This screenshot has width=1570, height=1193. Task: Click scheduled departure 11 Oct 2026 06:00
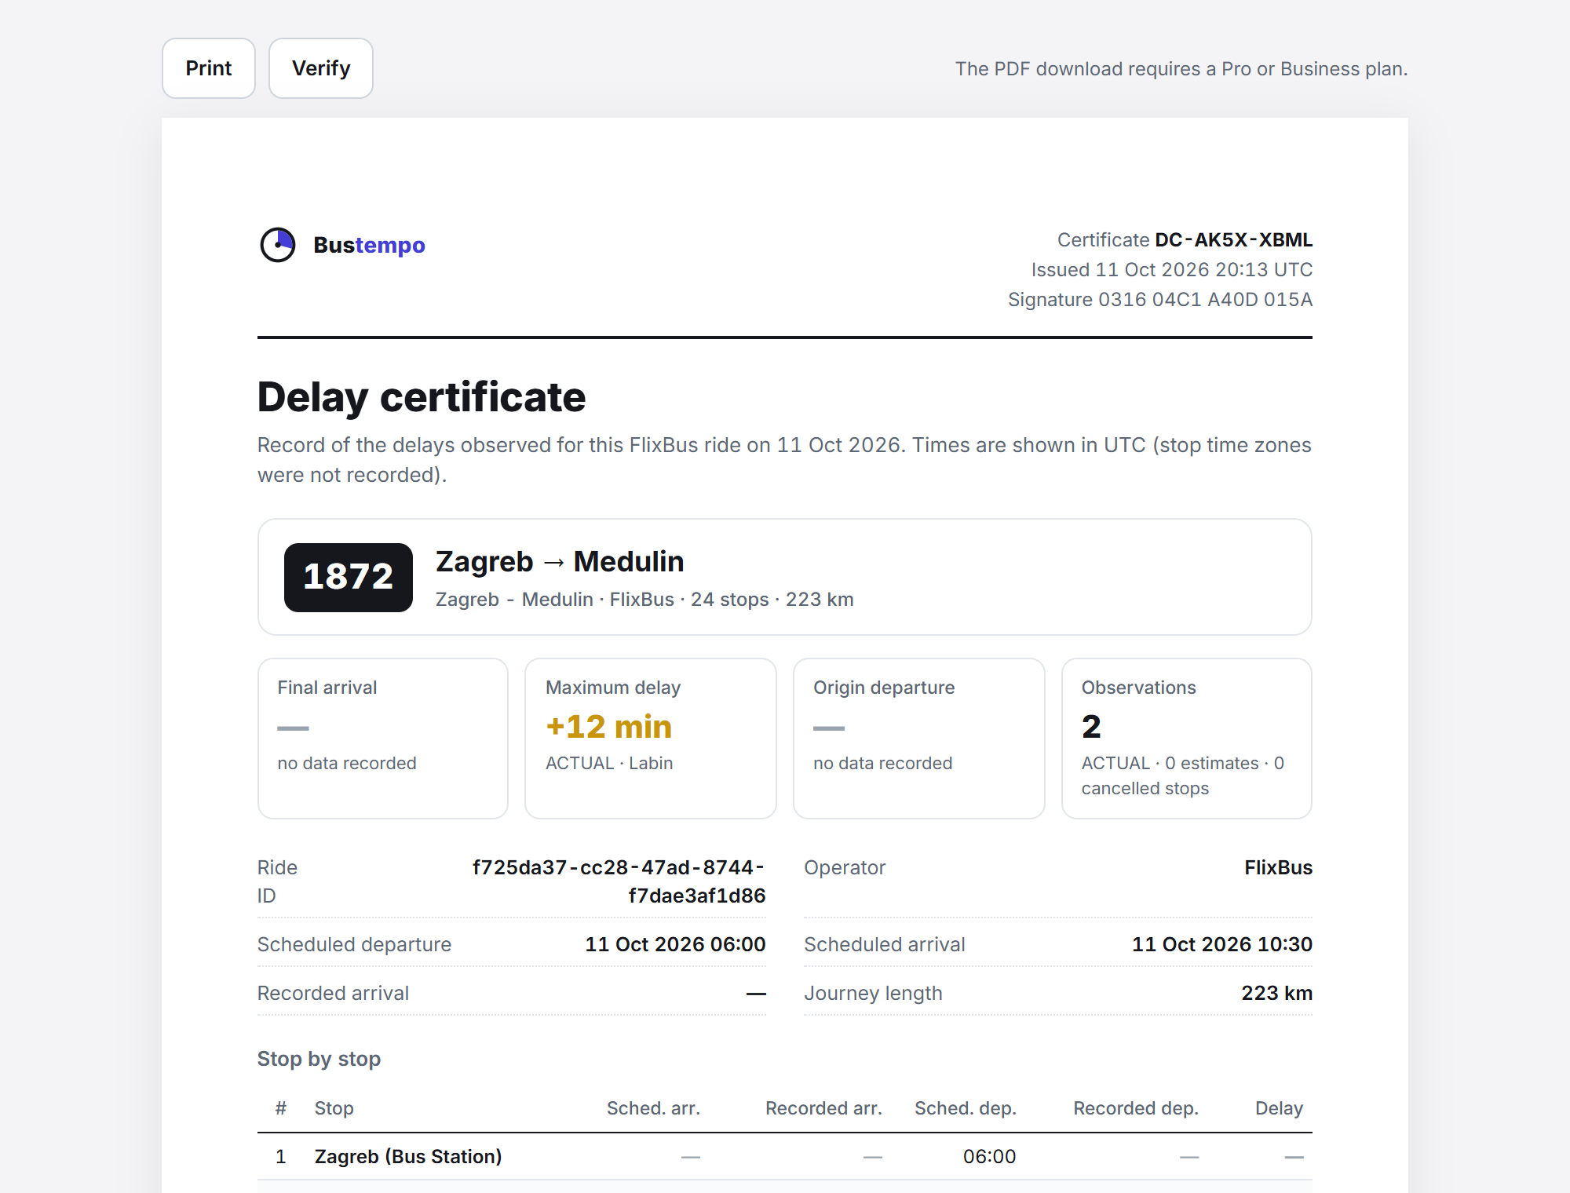(675, 944)
